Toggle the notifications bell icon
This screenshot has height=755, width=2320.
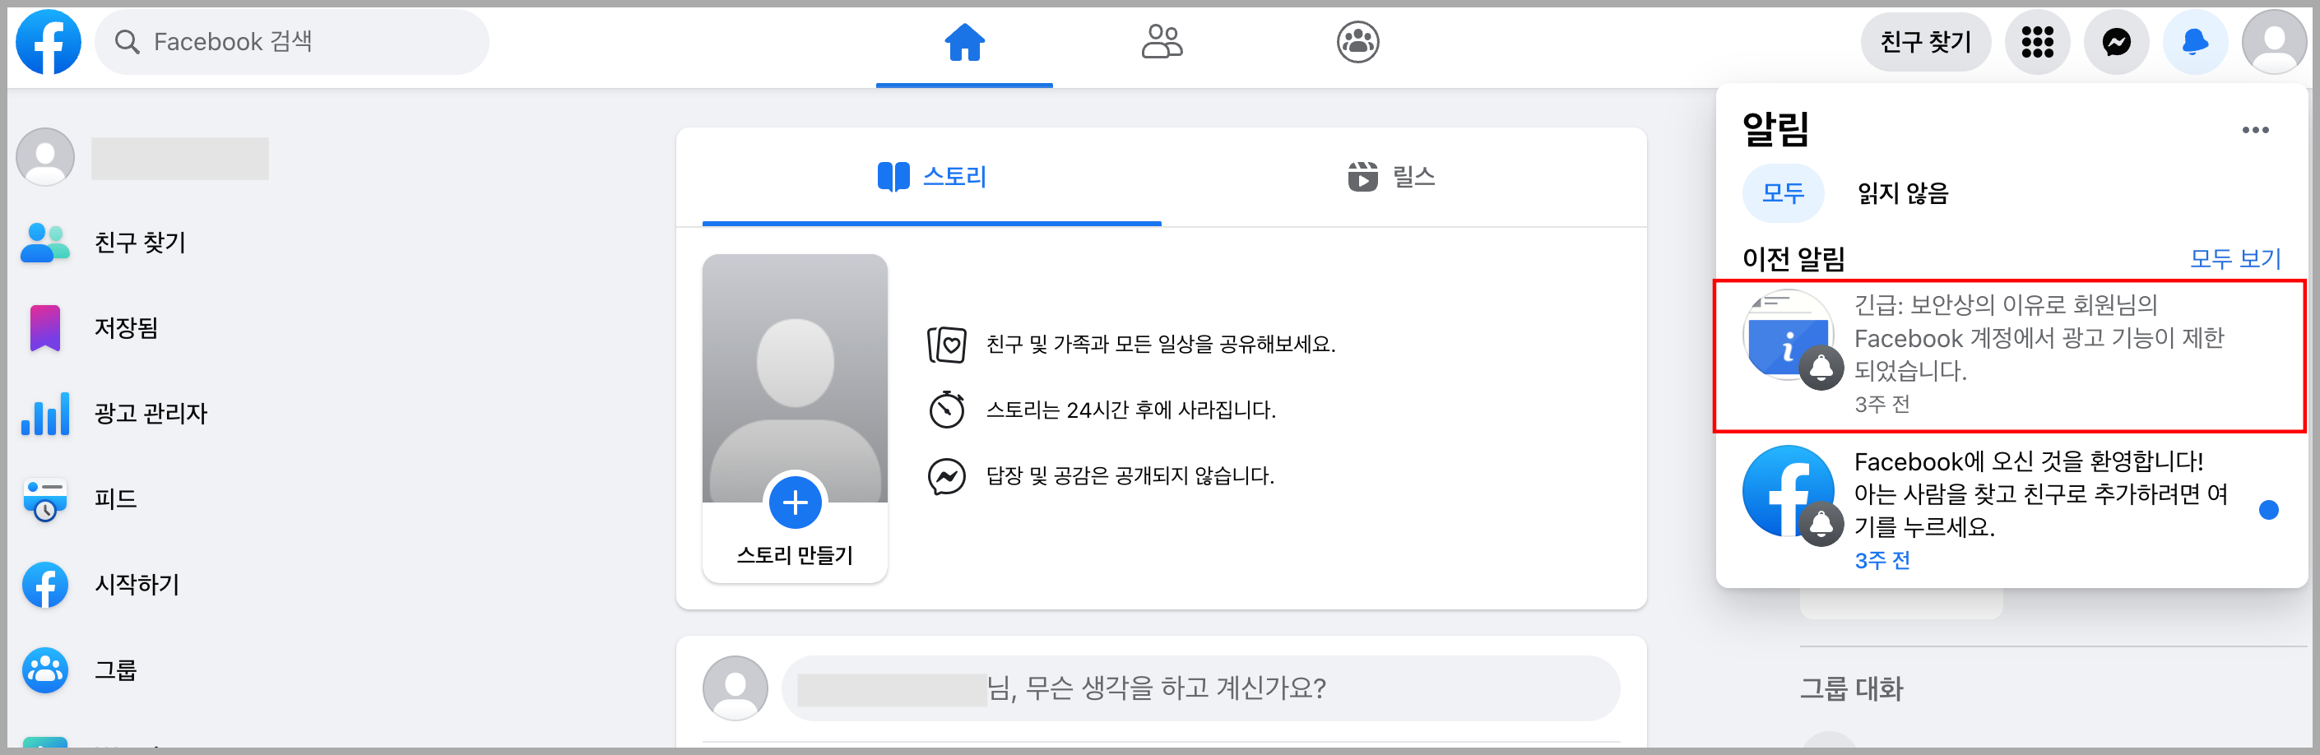(2195, 42)
